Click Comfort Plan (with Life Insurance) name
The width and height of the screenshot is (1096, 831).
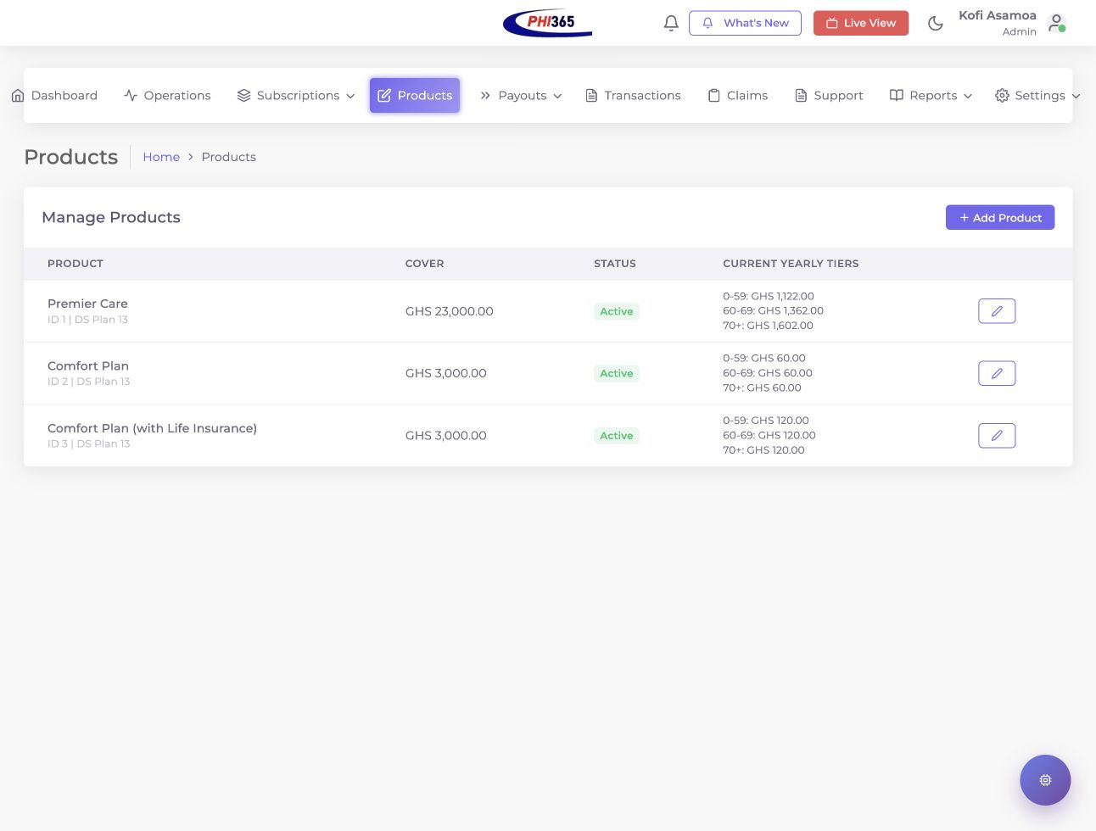pos(152,428)
